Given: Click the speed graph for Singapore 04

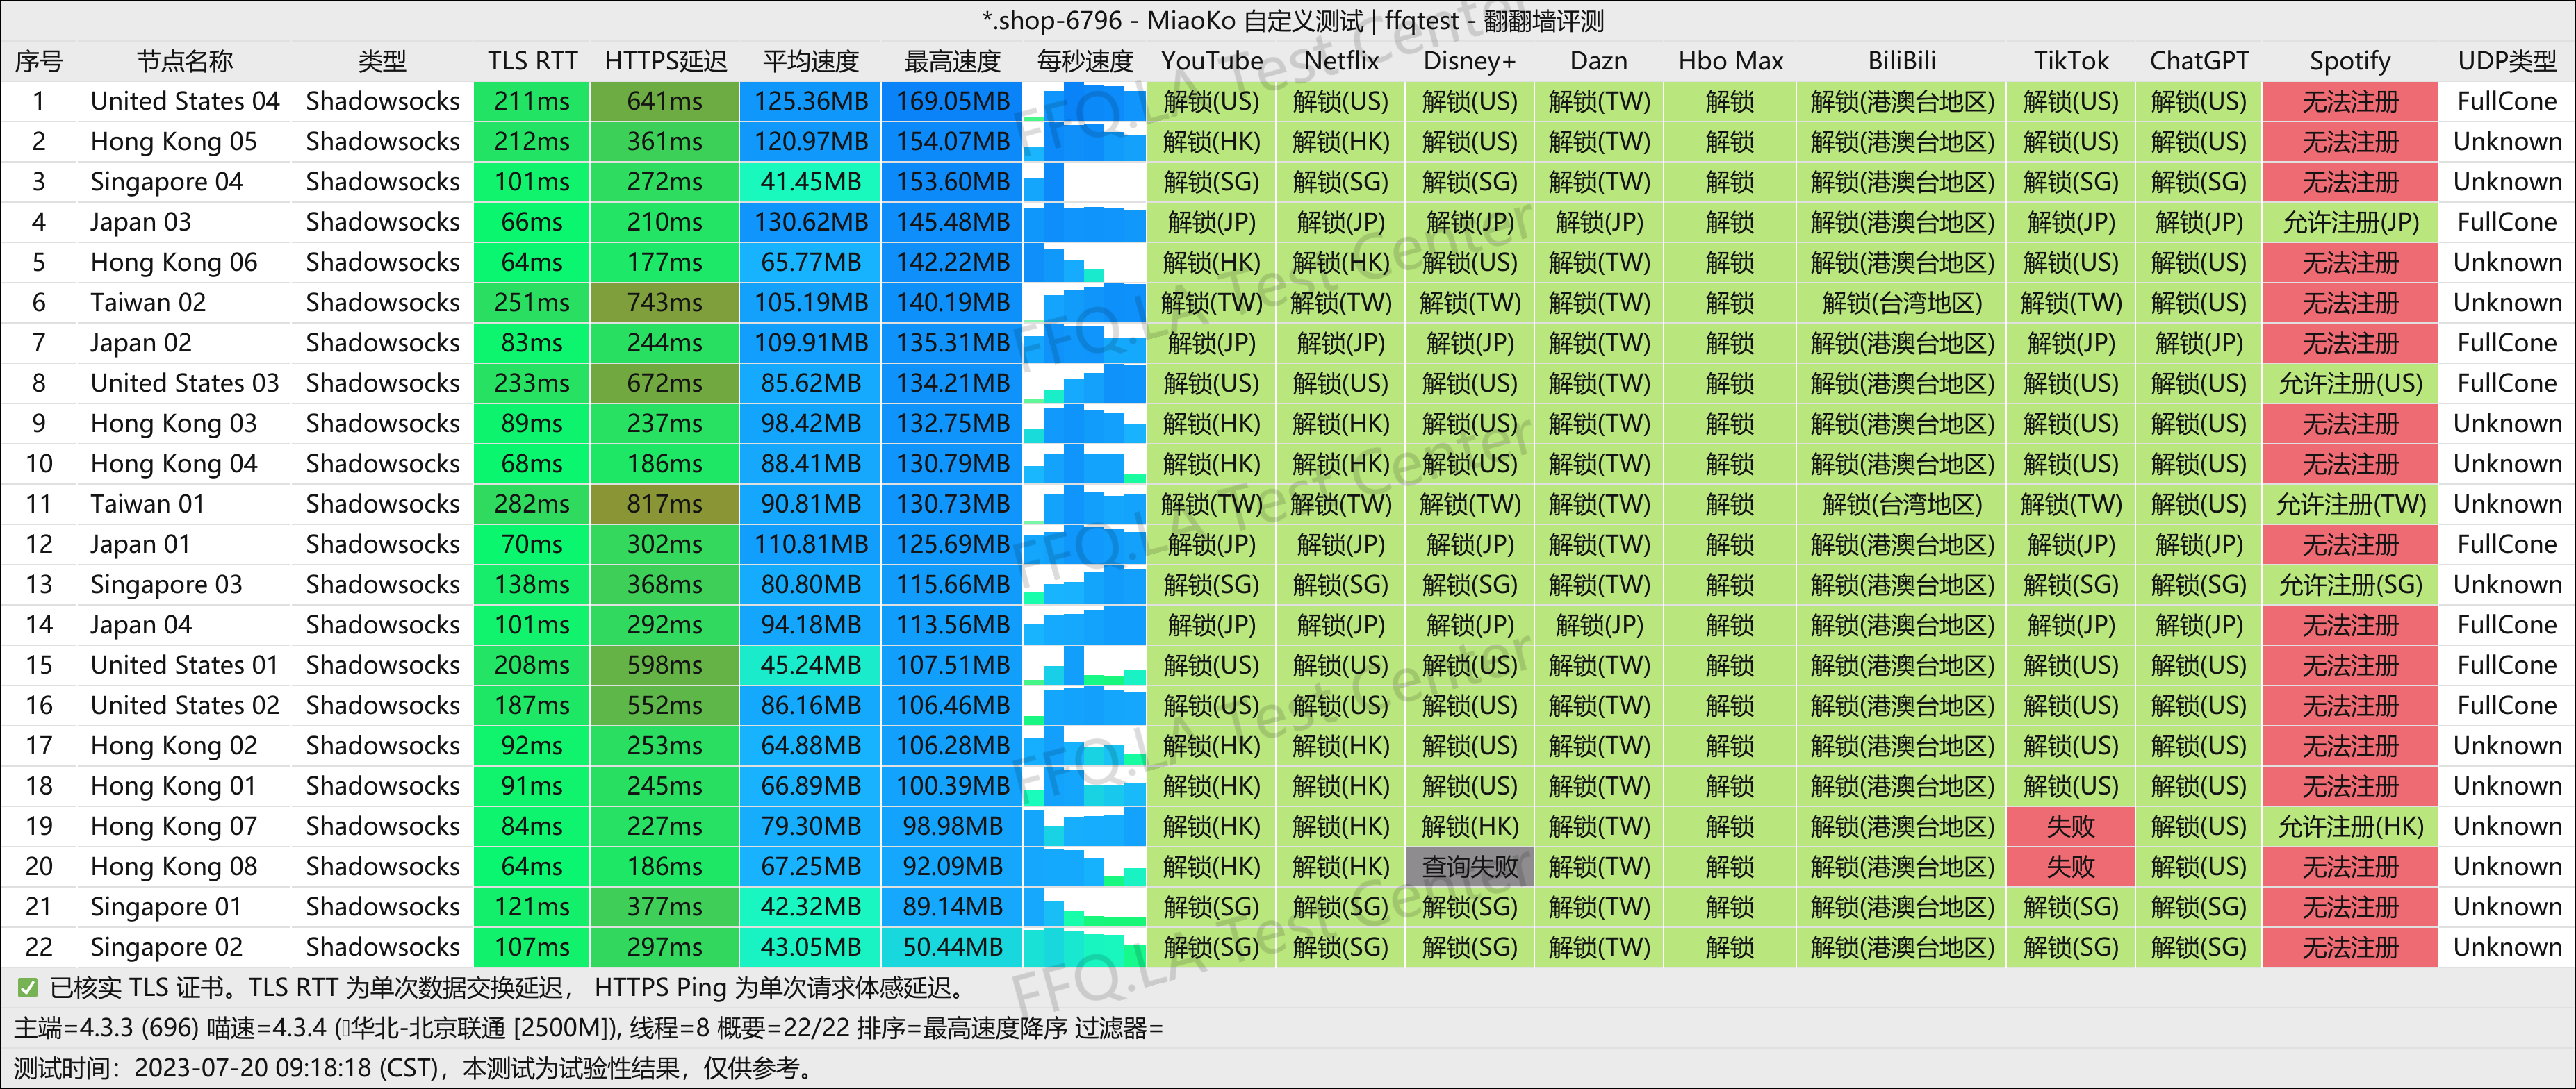Looking at the screenshot, I should (x=1084, y=182).
